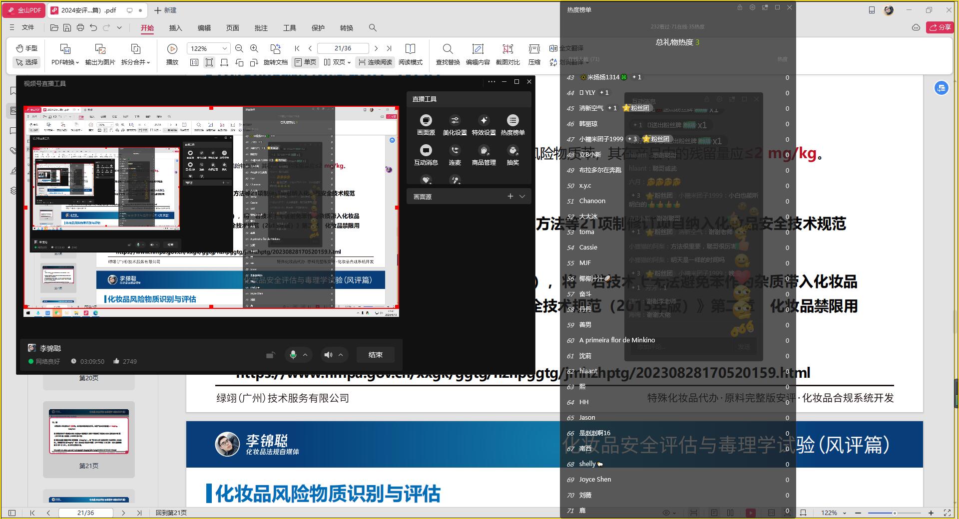The width and height of the screenshot is (959, 519).
Task: Open 商品管理 product management
Action: pyautogui.click(x=483, y=155)
